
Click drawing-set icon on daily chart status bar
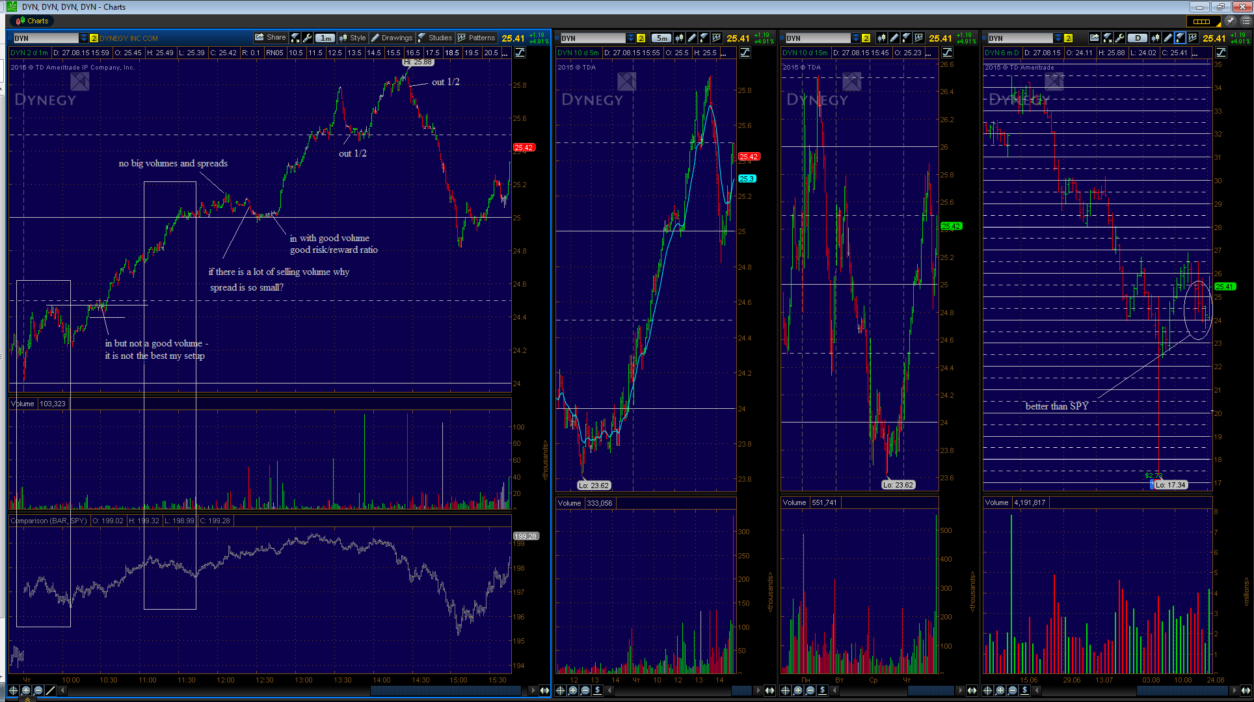(x=1221, y=53)
